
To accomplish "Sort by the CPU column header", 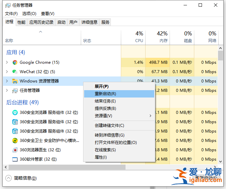I will pyautogui.click(x=133, y=37).
